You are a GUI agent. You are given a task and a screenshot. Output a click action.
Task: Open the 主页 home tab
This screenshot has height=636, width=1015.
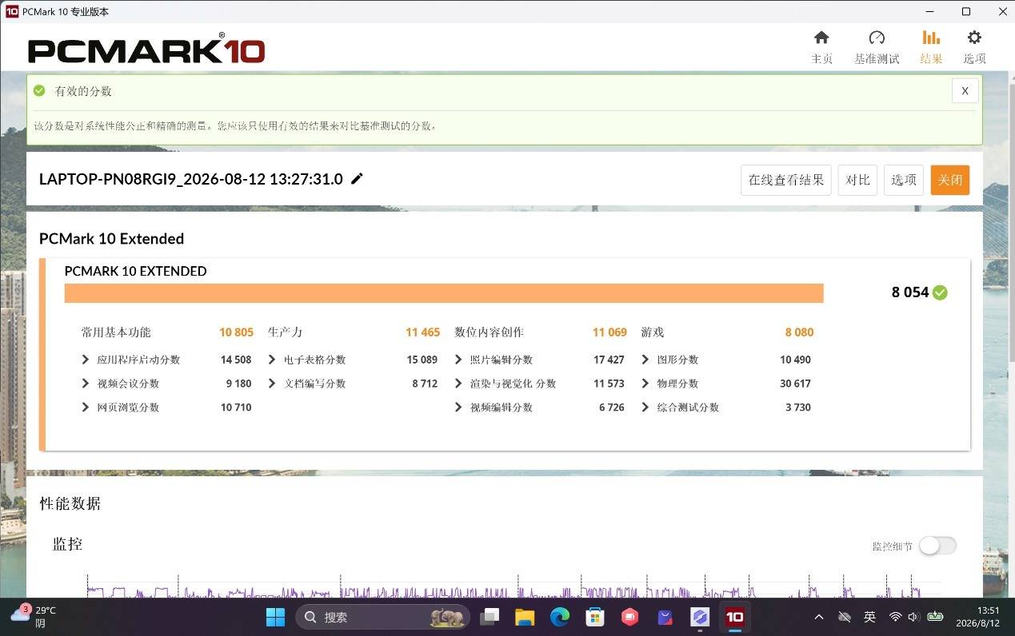coord(821,47)
